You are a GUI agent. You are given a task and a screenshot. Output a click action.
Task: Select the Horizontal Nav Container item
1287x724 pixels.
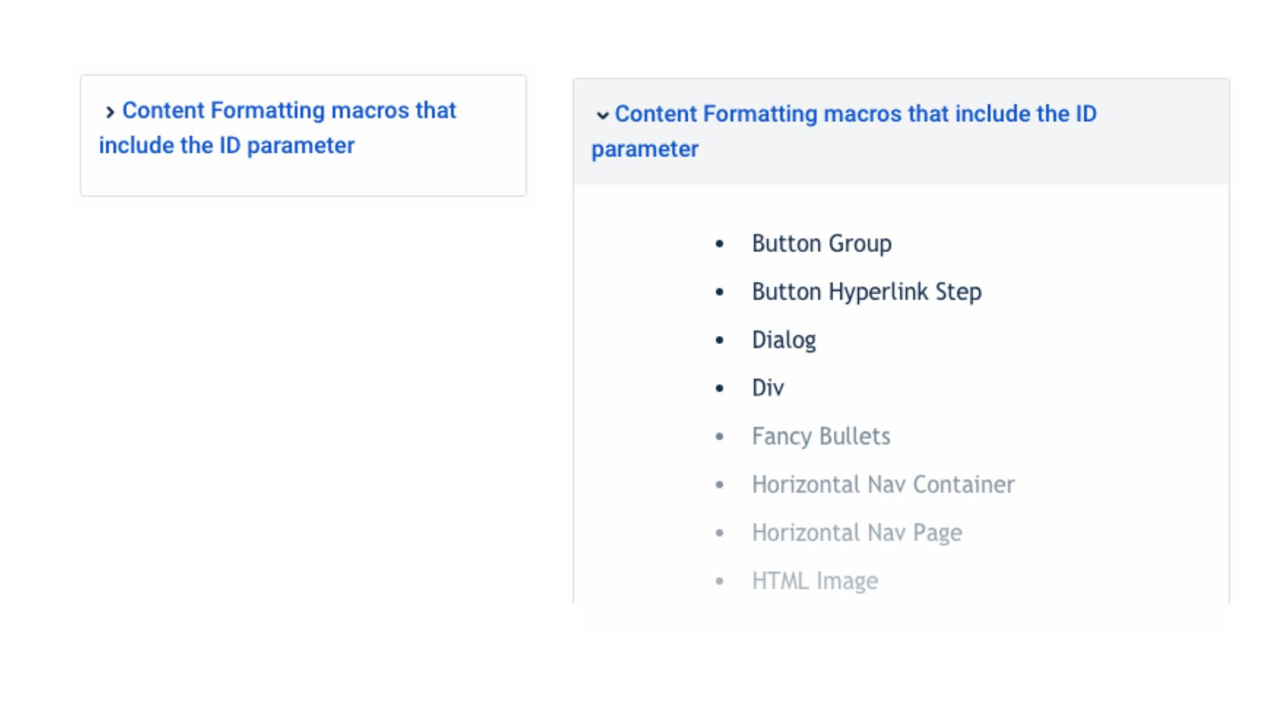pos(883,485)
